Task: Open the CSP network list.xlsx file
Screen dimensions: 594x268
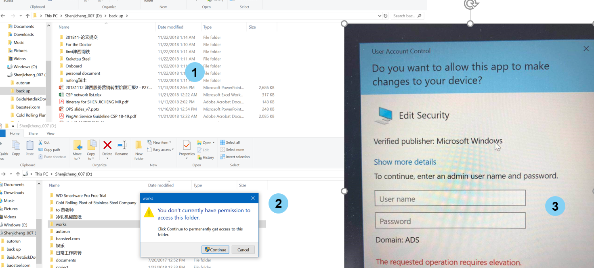Action: (x=83, y=95)
